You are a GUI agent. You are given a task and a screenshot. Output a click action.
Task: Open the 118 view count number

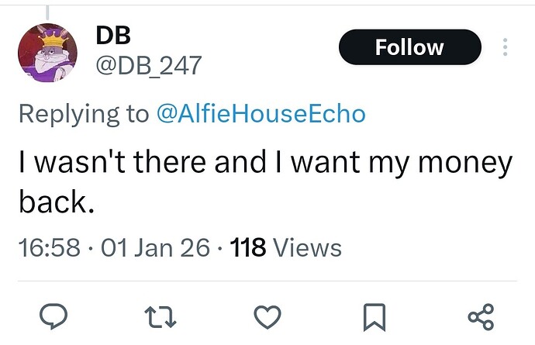click(248, 247)
